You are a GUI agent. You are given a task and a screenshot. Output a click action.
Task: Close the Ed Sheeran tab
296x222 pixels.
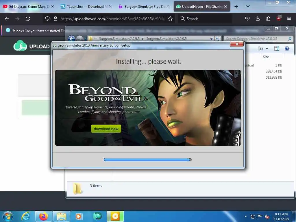point(53,6)
